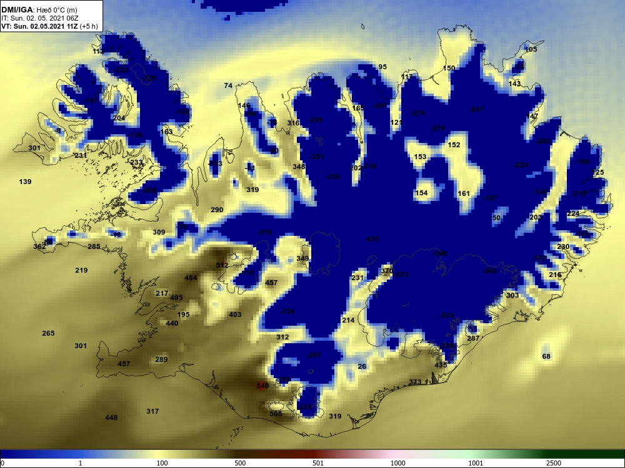The image size is (625, 468).
Task: Click the 26 value label
Action: point(362,366)
